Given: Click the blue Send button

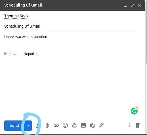Looking at the screenshot, I should click(14, 125).
